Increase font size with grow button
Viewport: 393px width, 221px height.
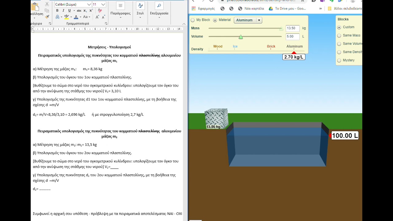97,17
